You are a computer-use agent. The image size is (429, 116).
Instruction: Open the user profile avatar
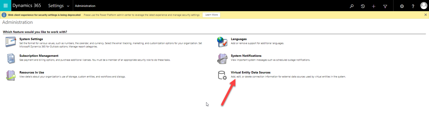424,6
